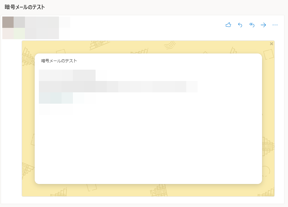Click the circle doodle at frame's lower right
Screen dimensions: 288x207
click(266, 171)
